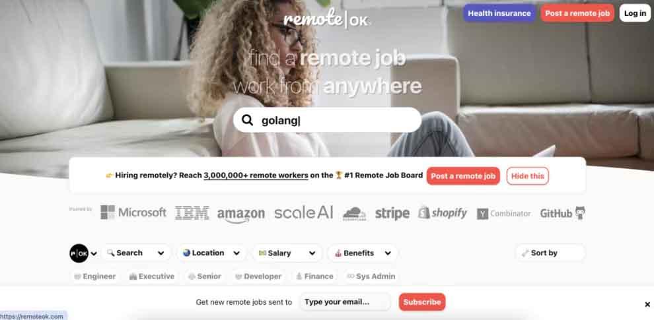Click the IBM company logo
Viewport: 654px width, 320px height.
(x=192, y=213)
